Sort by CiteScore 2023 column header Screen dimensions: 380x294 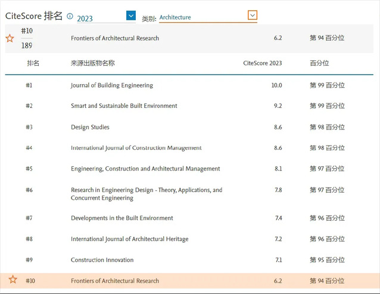point(262,63)
